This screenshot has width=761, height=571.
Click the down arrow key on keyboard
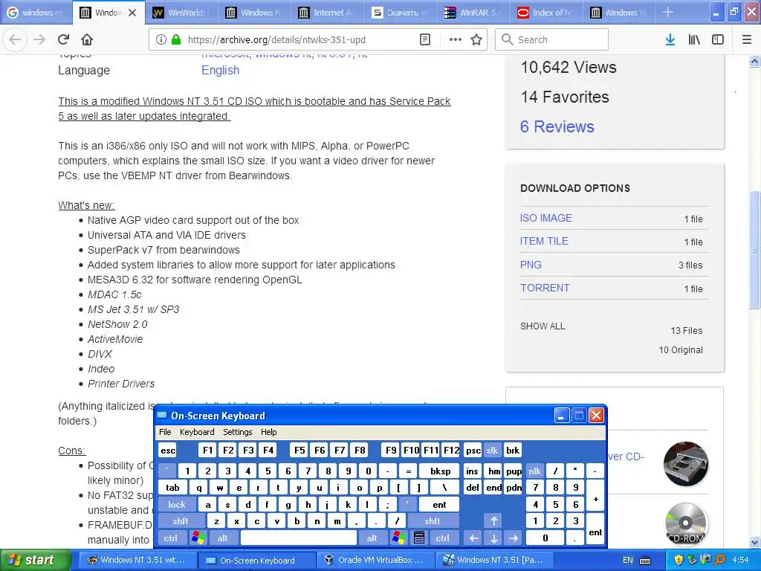[x=494, y=538]
